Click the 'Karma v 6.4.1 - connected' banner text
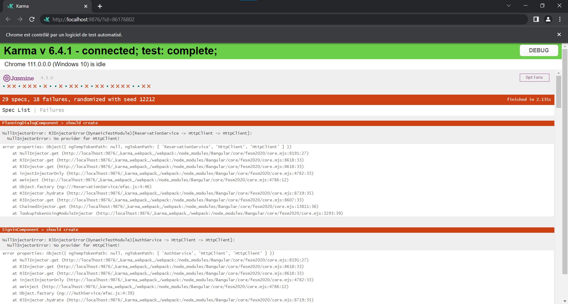 (111, 51)
